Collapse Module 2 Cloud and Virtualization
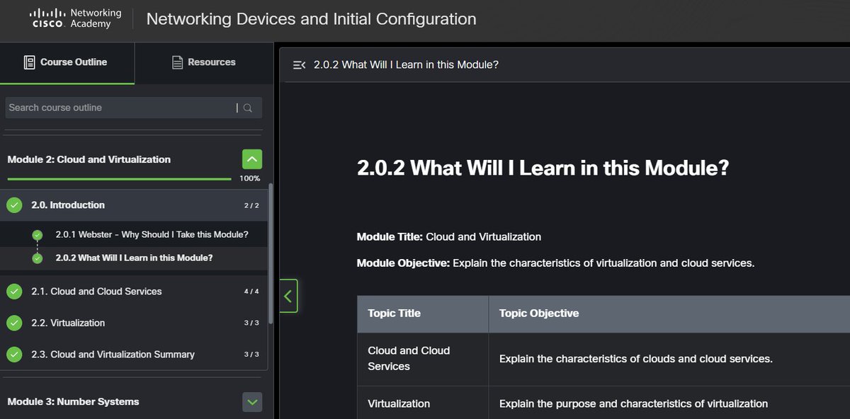 (252, 159)
